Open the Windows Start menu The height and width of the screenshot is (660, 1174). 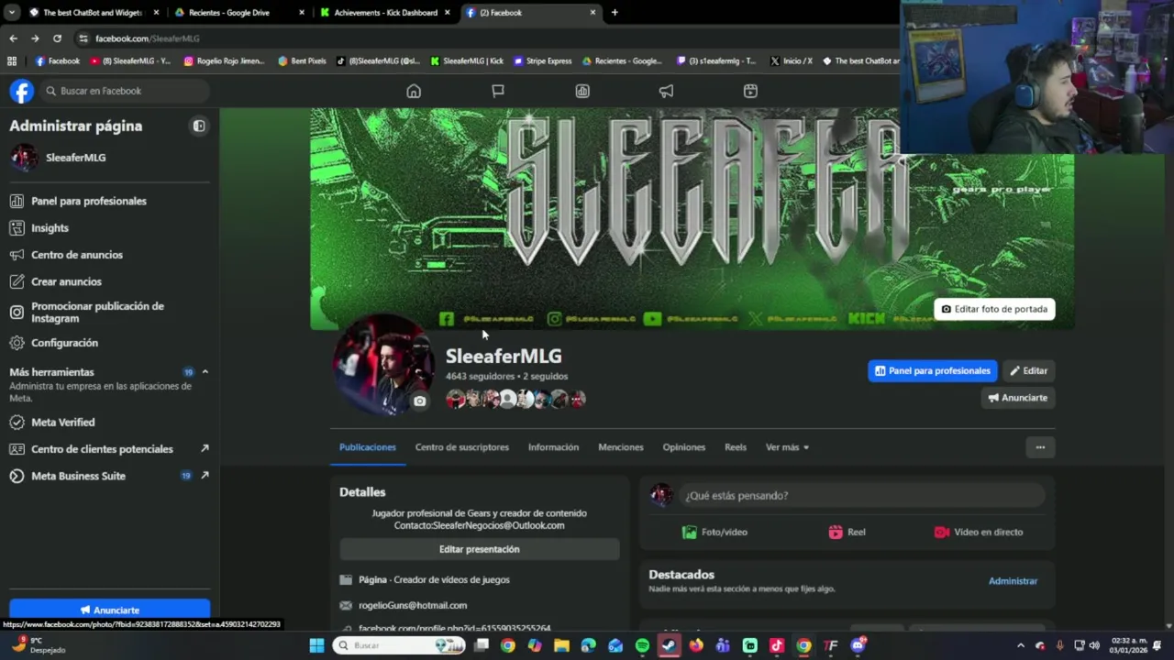[x=316, y=645]
